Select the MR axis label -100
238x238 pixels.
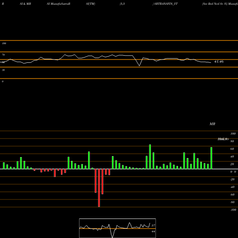coord(233,210)
